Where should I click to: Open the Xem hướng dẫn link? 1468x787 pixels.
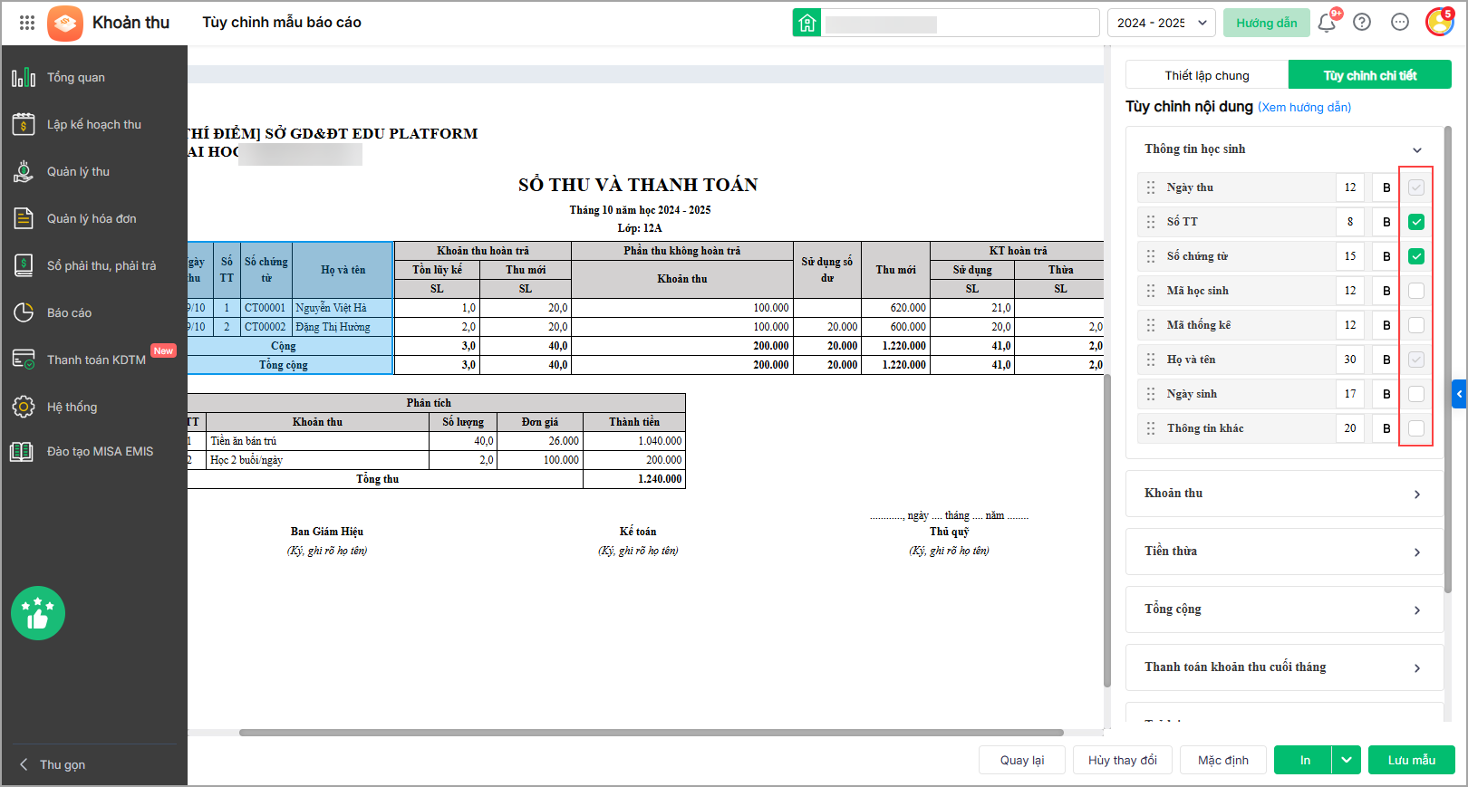(1304, 107)
